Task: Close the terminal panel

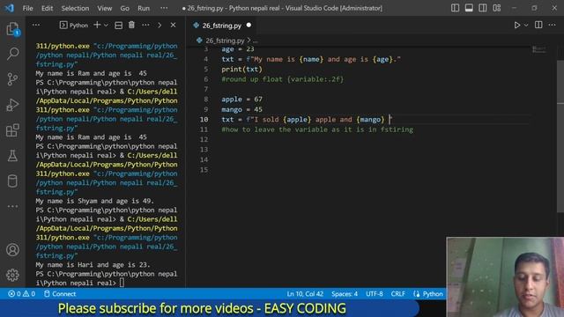Action: (173, 26)
